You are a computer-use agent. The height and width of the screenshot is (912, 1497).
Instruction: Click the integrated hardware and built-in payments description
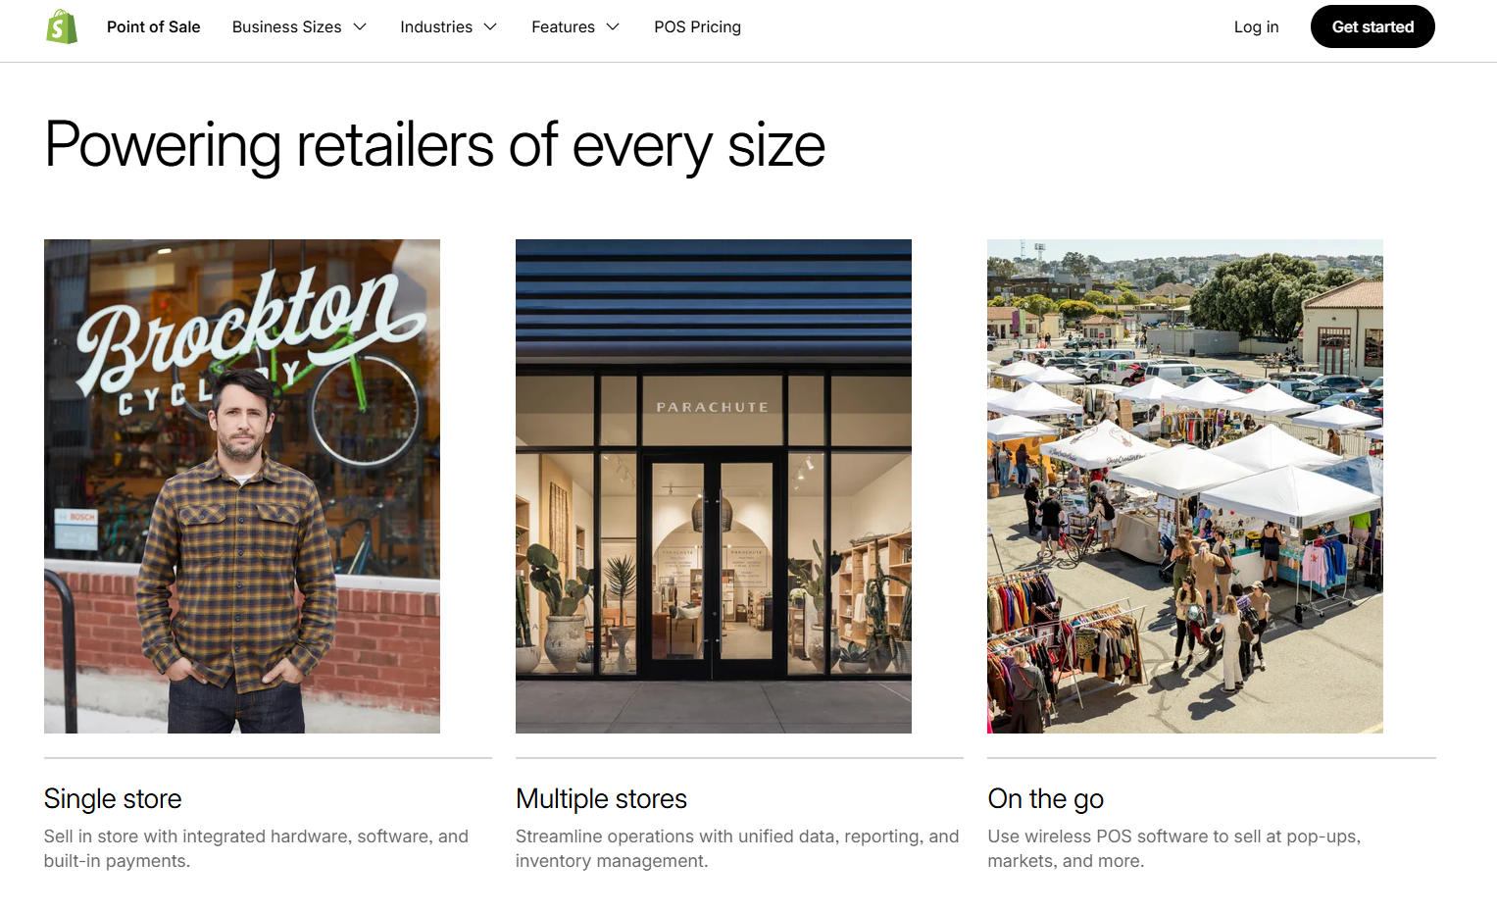pos(256,848)
